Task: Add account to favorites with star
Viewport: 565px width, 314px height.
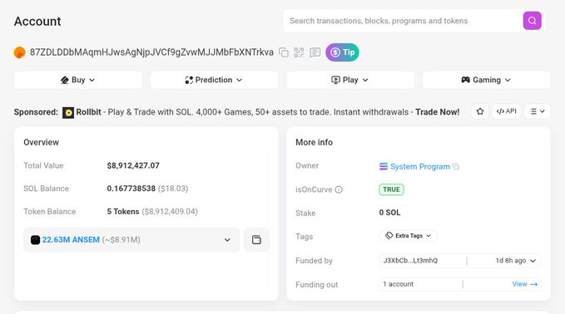Action: click(x=480, y=111)
